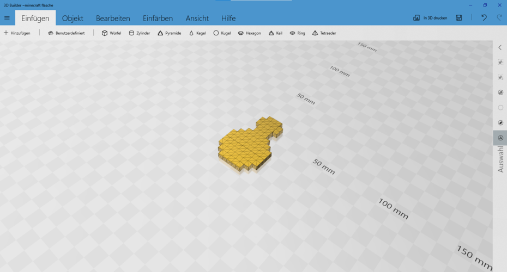Switch to the Einfärben tab

158,18
